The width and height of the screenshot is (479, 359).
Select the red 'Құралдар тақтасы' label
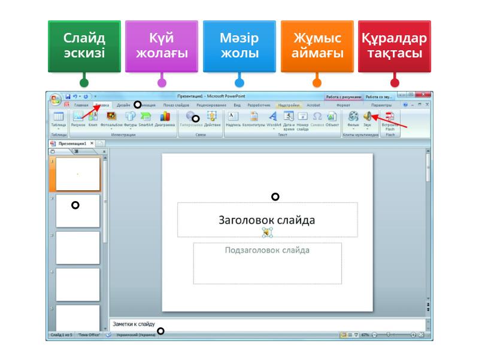(x=395, y=46)
